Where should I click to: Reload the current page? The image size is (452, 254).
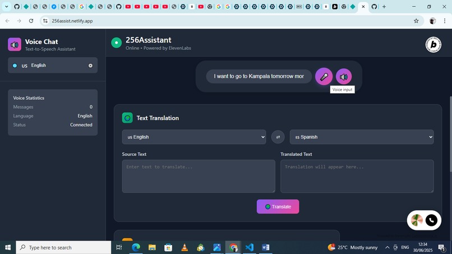click(x=31, y=21)
